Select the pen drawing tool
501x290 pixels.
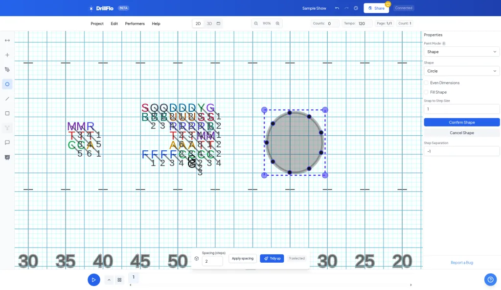tap(7, 69)
